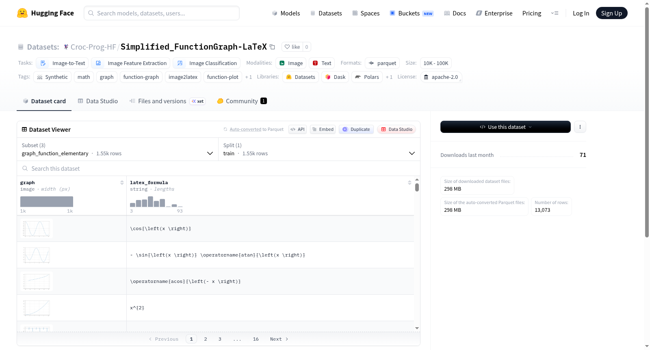This screenshot has height=350, width=650.
Task: Click the Image-to-Text task tag
Action: pos(63,63)
